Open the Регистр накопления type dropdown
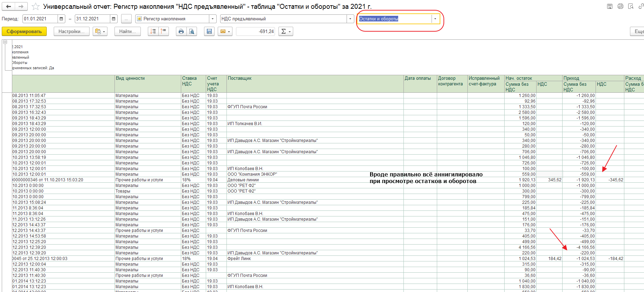644x292 pixels. click(x=212, y=19)
